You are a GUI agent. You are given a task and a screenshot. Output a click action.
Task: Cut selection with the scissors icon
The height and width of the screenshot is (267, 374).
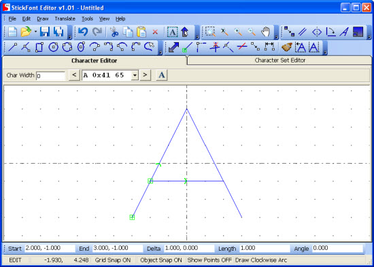(114, 32)
